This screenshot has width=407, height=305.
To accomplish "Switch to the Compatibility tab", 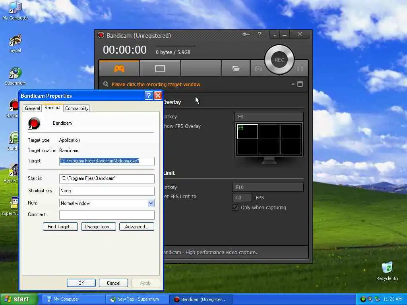I will point(77,108).
